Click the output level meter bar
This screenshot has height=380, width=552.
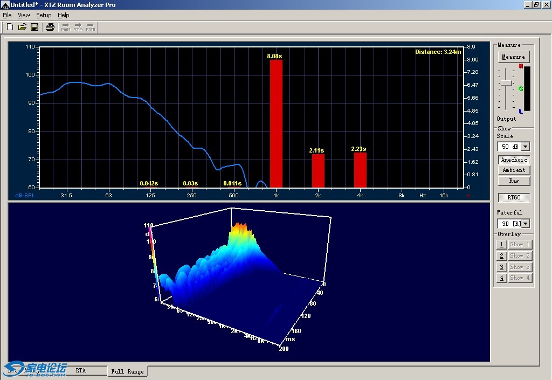pos(527,88)
